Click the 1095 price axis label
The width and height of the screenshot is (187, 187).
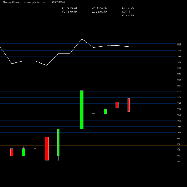click(179, 115)
